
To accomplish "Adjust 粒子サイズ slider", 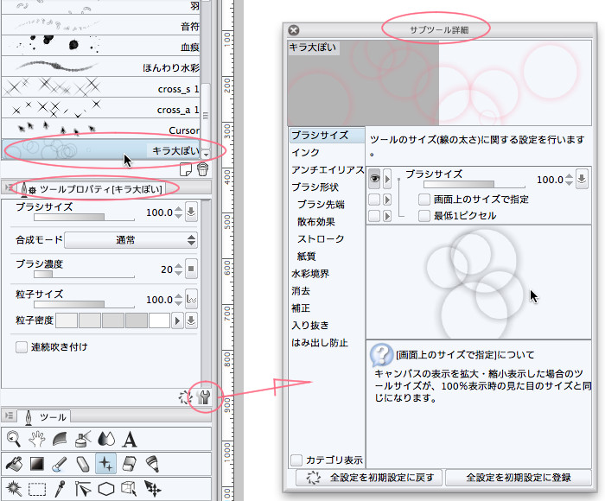I will (84, 304).
